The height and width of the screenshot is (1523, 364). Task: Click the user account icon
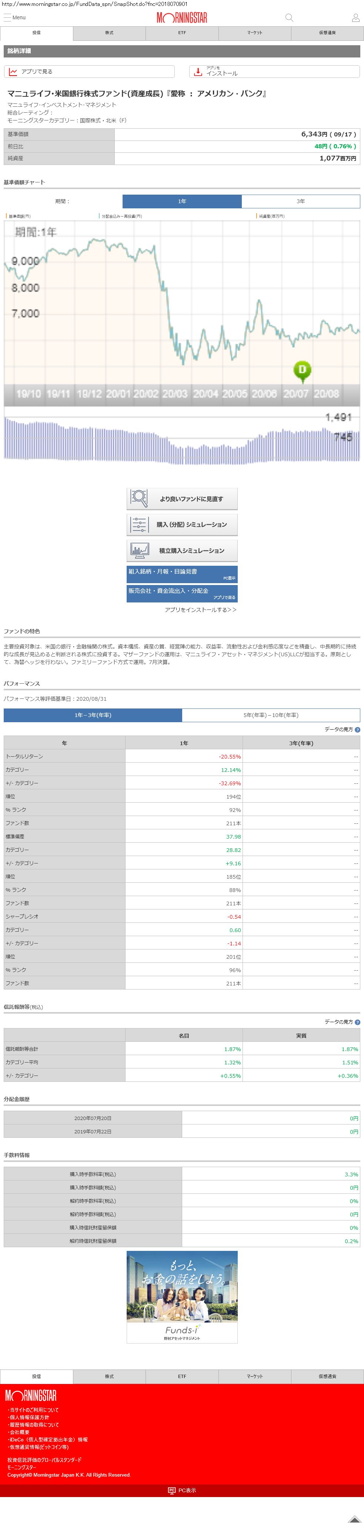[x=355, y=18]
